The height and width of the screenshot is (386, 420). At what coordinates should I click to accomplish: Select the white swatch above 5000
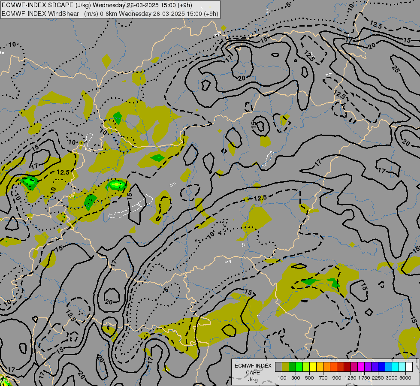pos(409,367)
